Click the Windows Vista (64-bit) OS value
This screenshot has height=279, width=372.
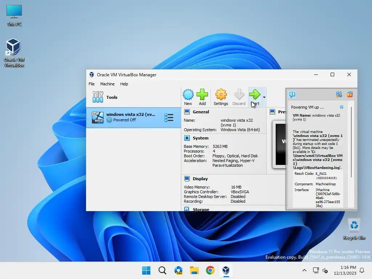tap(240, 130)
